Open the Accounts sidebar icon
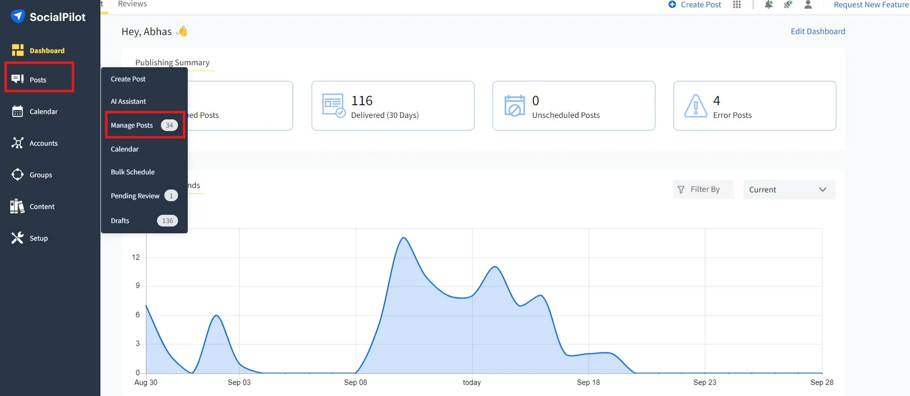 (18, 143)
